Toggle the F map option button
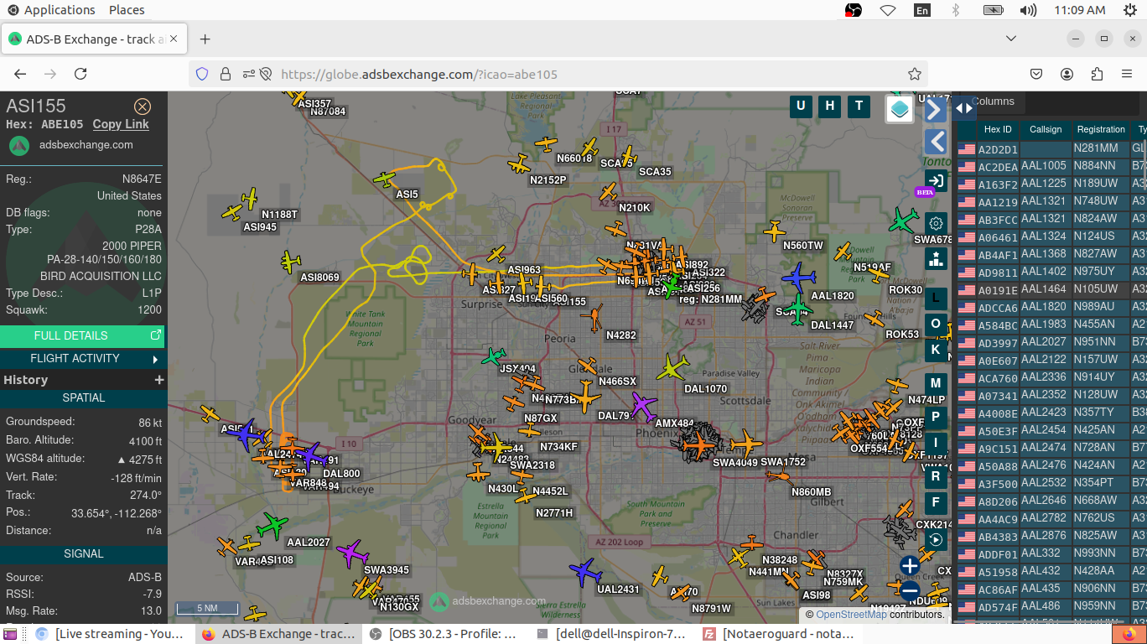This screenshot has height=644, width=1147. [936, 503]
